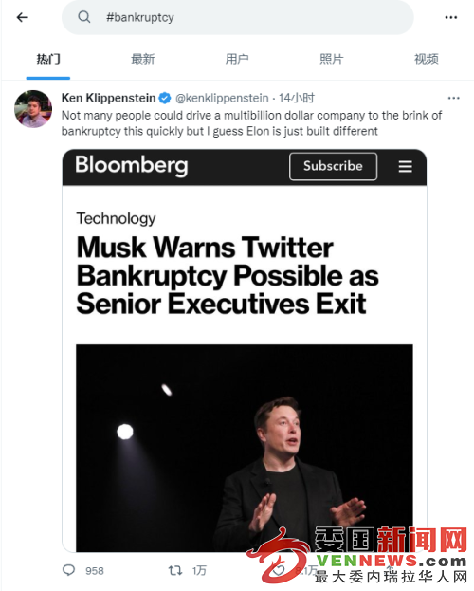Image resolution: width=474 pixels, height=591 pixels.
Task: Click the Ken Klippenstein display name
Action: tap(108, 98)
